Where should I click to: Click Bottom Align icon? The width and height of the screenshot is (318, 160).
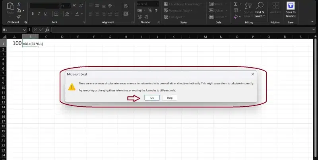(x=104, y=6)
